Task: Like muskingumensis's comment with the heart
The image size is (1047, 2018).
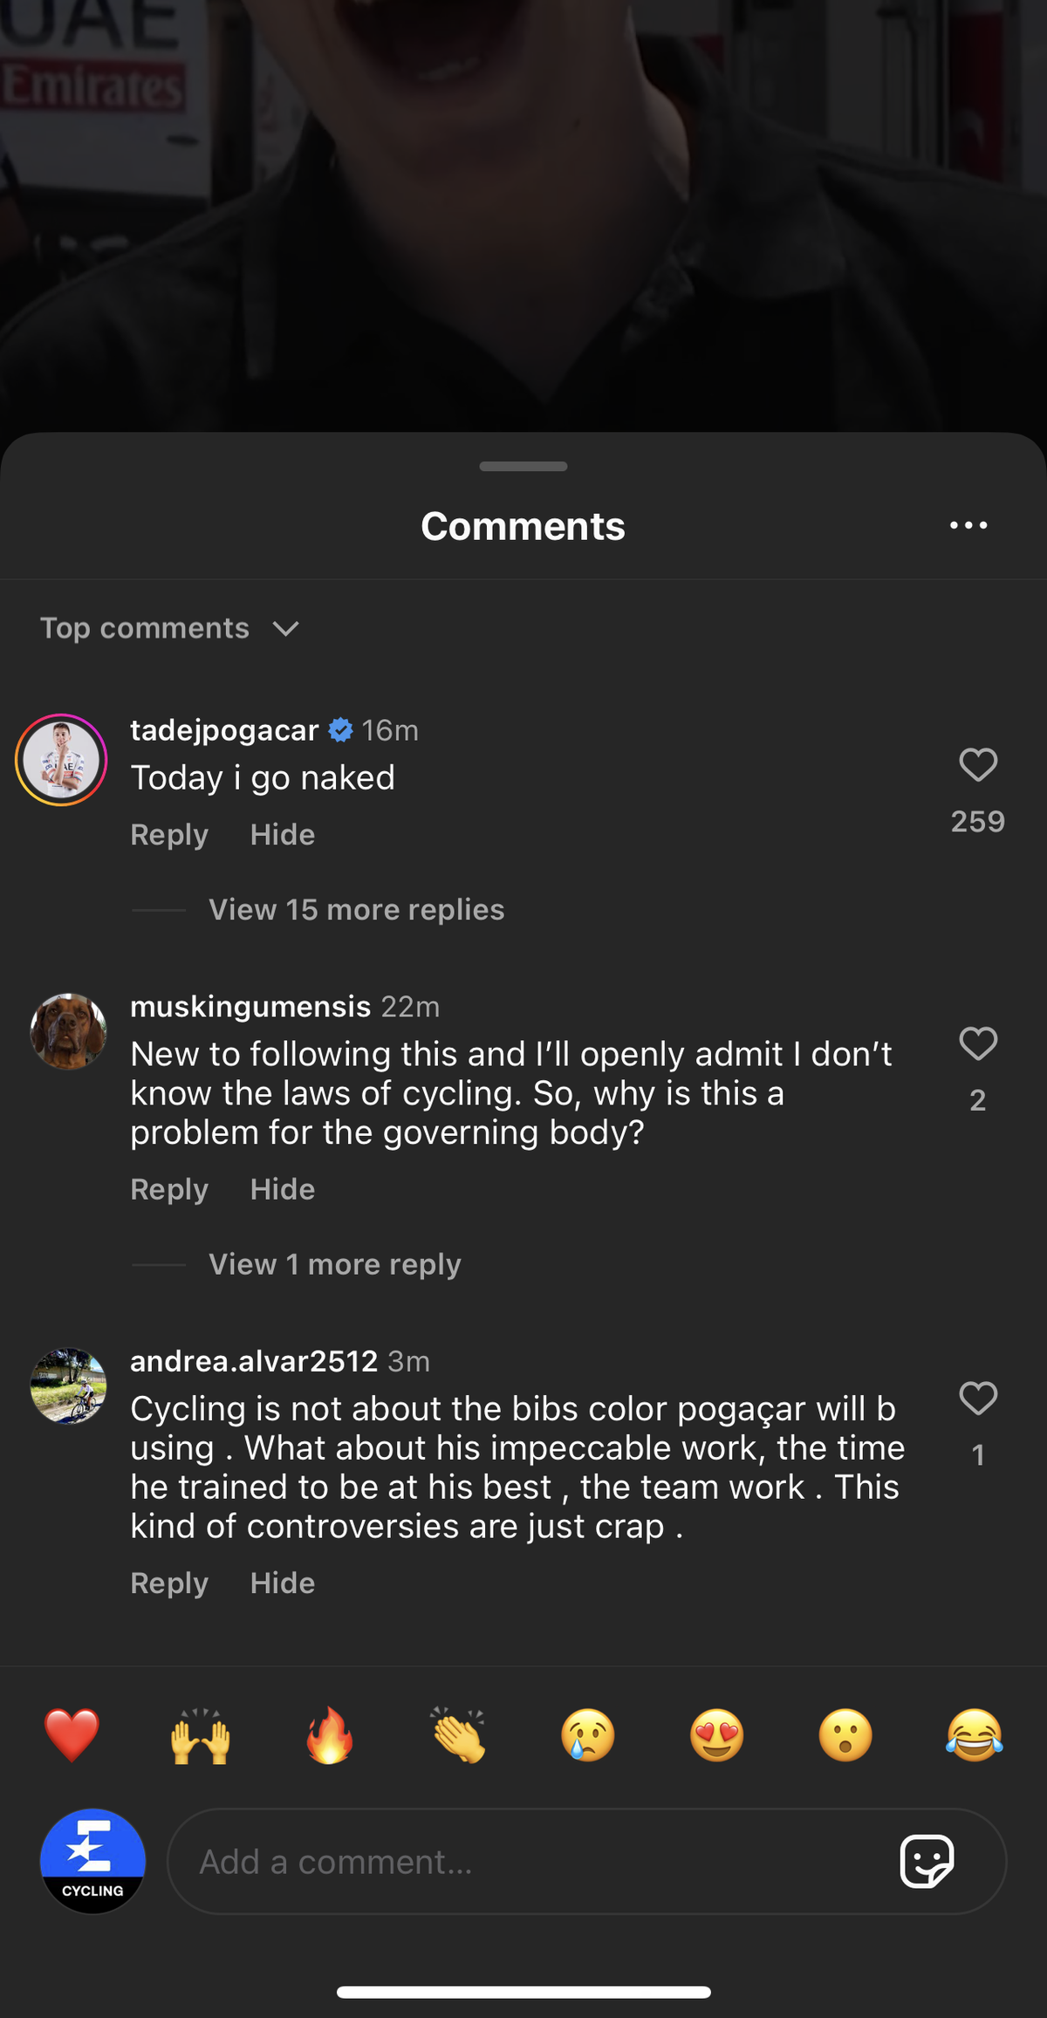Action: (978, 1043)
